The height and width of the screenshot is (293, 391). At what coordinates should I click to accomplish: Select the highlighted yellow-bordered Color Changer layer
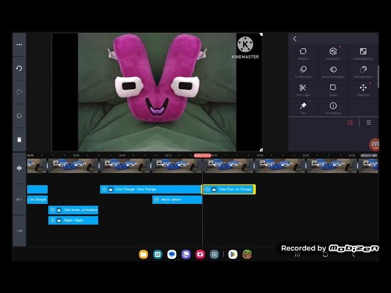click(229, 189)
